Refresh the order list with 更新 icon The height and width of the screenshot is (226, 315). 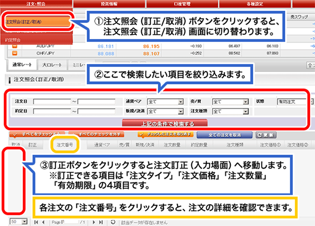click(x=266, y=135)
